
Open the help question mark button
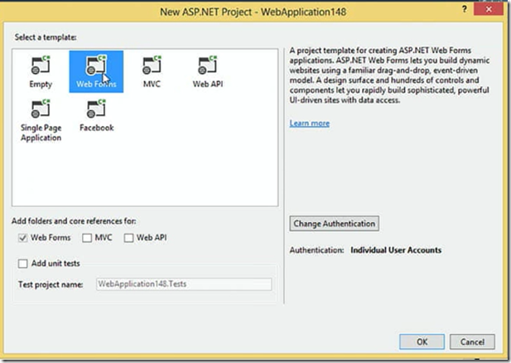point(465,9)
